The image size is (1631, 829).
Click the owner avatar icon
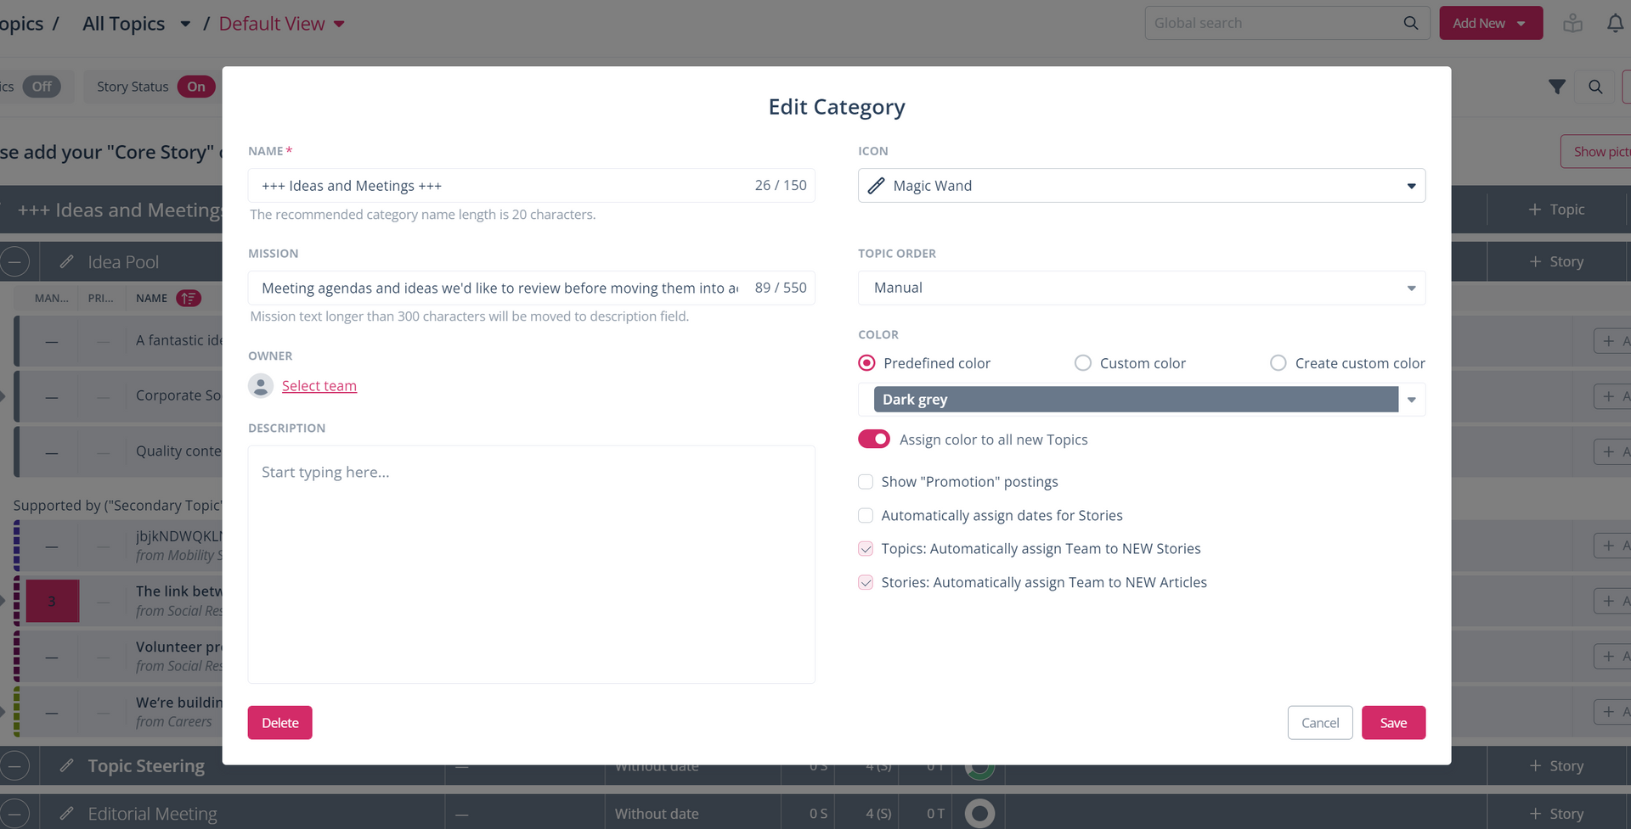260,386
